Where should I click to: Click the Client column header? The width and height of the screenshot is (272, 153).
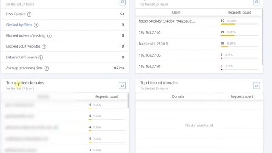click(176, 12)
